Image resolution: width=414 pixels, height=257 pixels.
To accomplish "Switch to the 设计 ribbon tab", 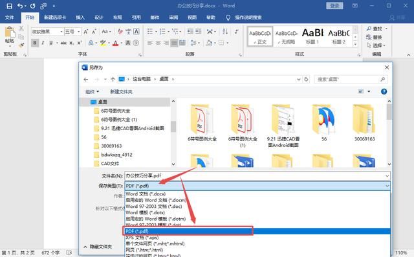I will tap(99, 17).
